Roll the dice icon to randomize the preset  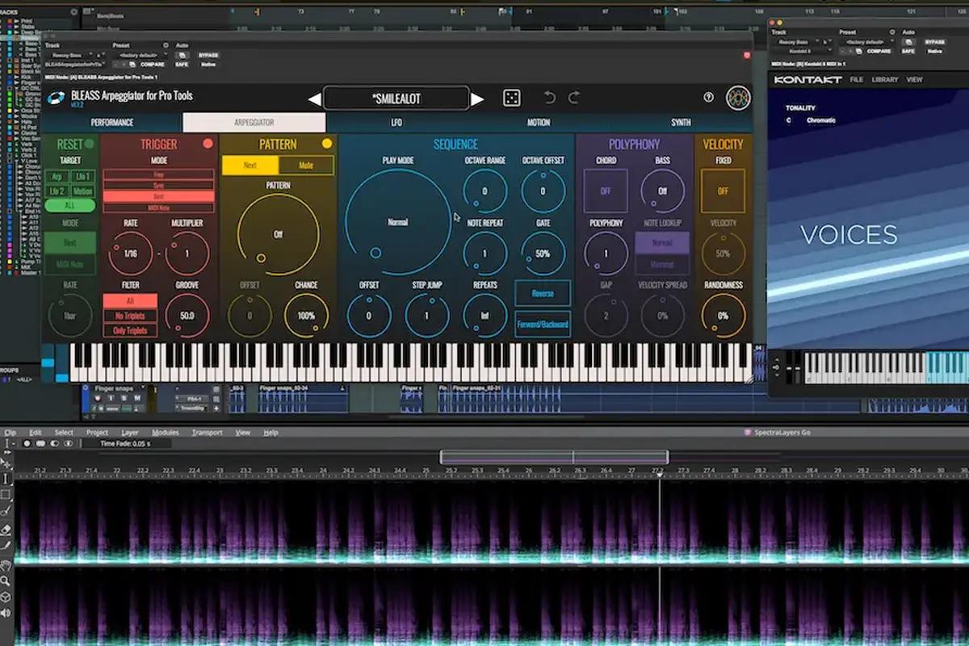coord(511,97)
